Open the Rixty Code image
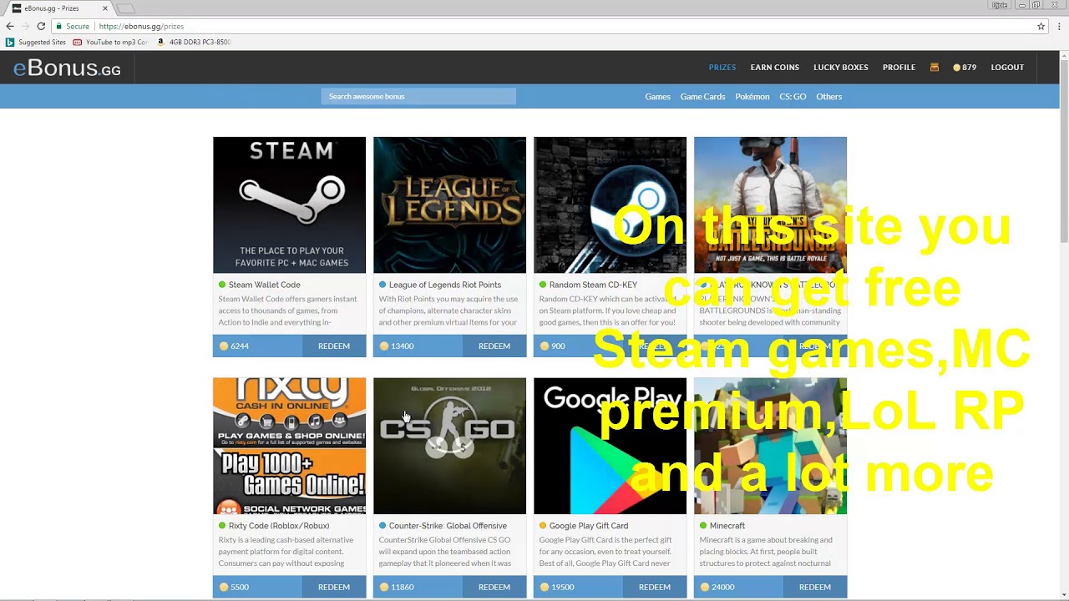1069x601 pixels. click(289, 446)
